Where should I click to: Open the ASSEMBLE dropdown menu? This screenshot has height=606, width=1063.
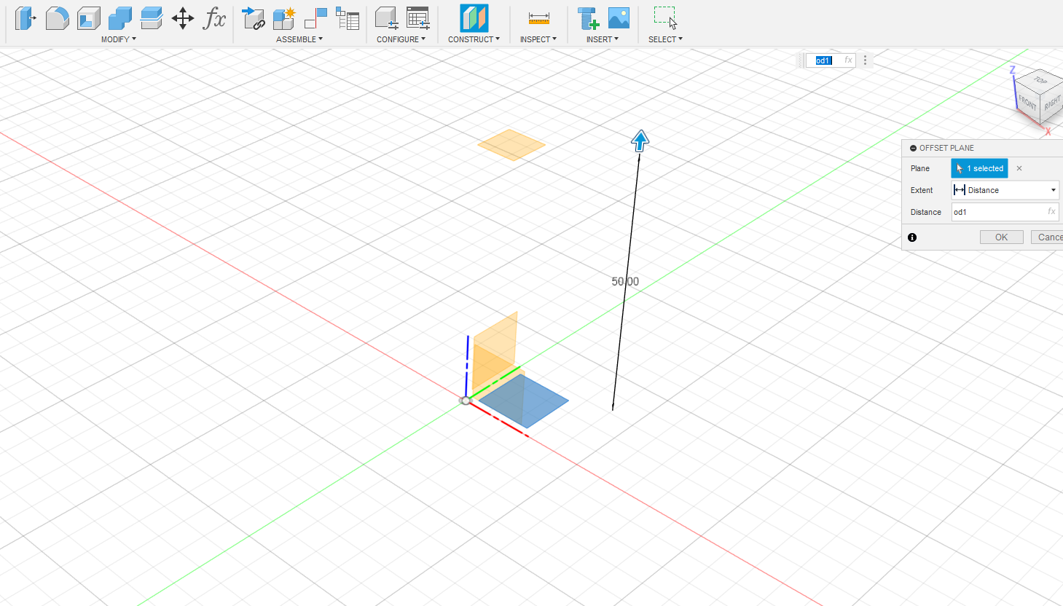coord(299,39)
